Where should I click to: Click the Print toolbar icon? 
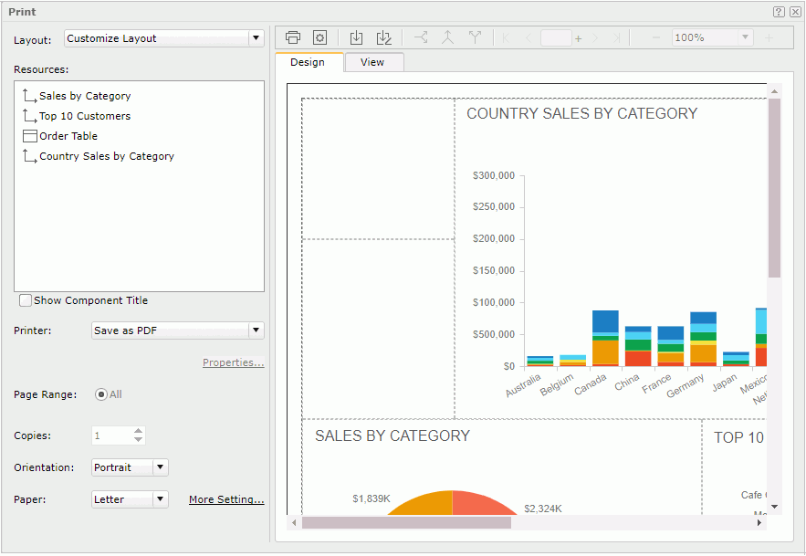point(293,37)
